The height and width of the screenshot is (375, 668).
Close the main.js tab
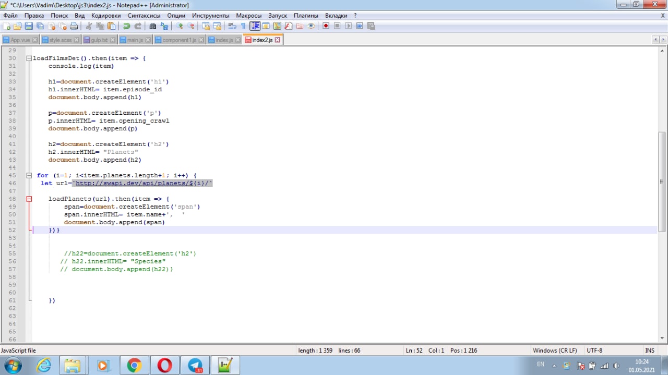click(x=147, y=40)
